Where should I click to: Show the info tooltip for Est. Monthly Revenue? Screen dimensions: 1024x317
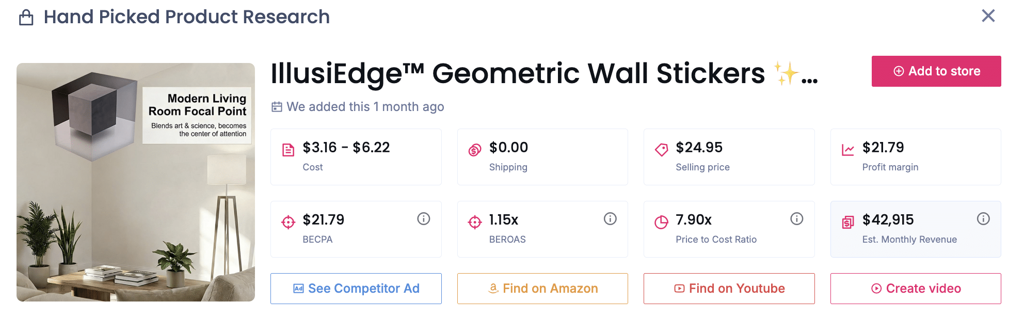(x=983, y=218)
